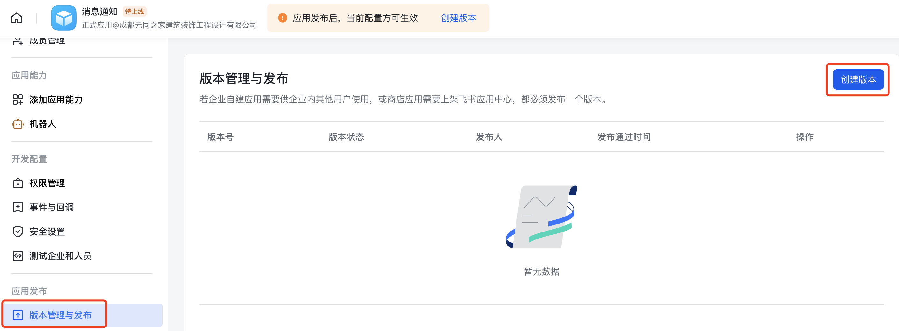
Task: Click the home icon in header
Action: pos(16,18)
